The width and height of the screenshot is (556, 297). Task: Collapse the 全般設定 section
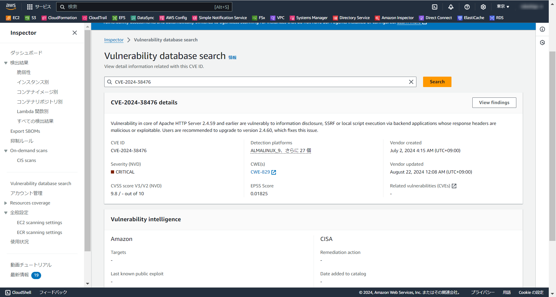(6, 213)
